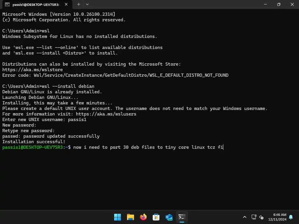Minimize the terminal window
Viewport: 299px width, 224px height.
pos(265,4)
